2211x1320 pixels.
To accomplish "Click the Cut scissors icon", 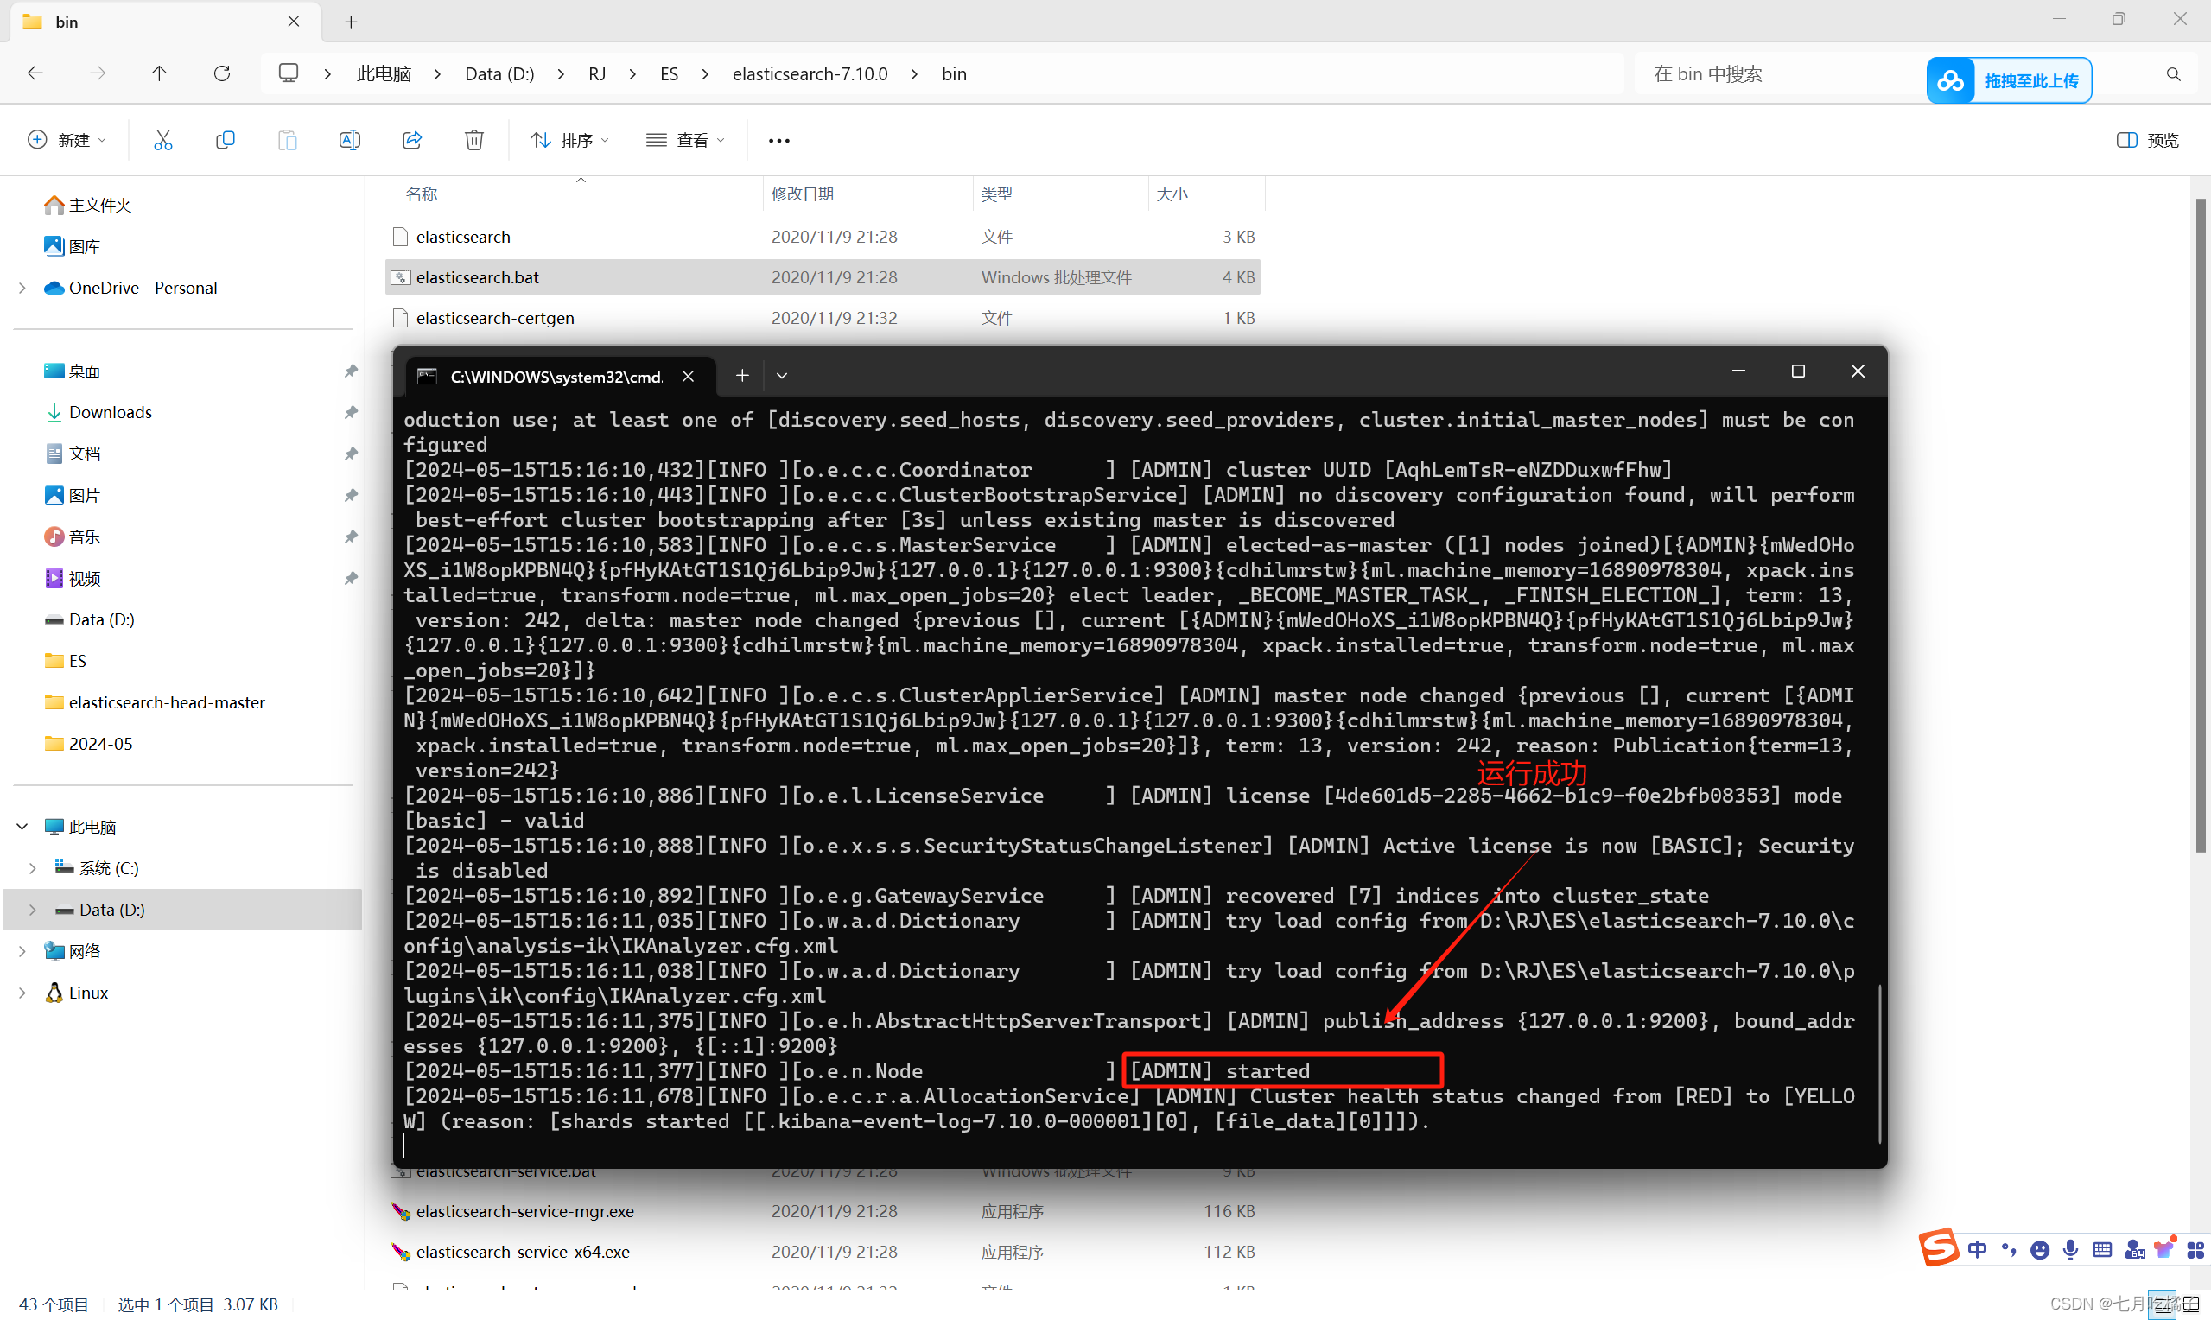I will 162,140.
